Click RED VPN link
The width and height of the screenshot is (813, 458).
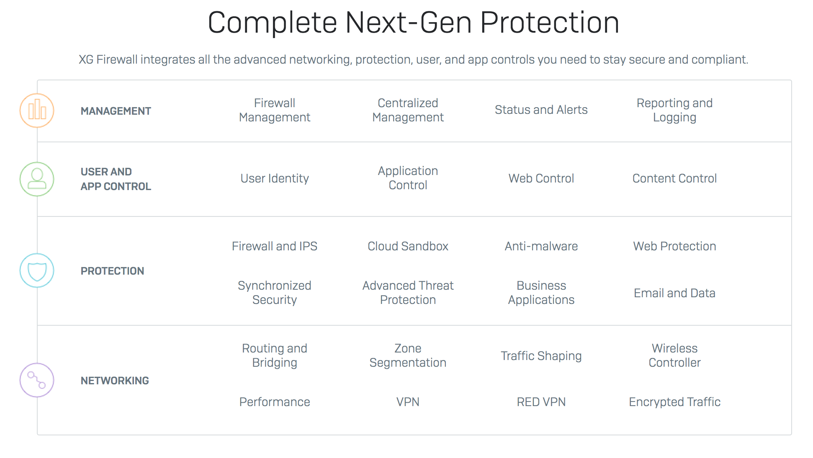point(541,402)
